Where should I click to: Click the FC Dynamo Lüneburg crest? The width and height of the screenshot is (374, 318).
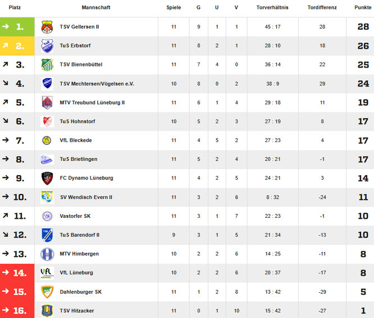tap(47, 178)
